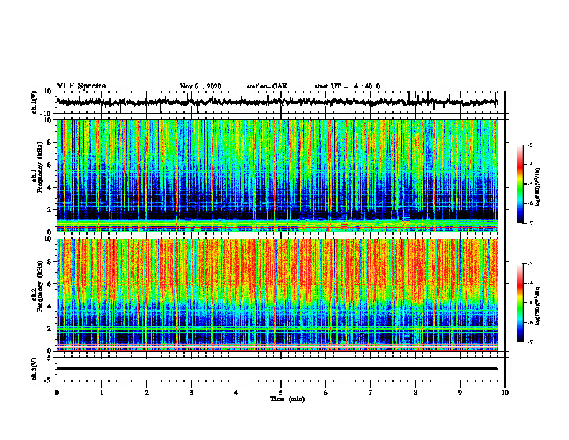This screenshot has width=569, height=440.
Task: Click inside the ch.1 spectrogram panel
Action: [x=277, y=175]
